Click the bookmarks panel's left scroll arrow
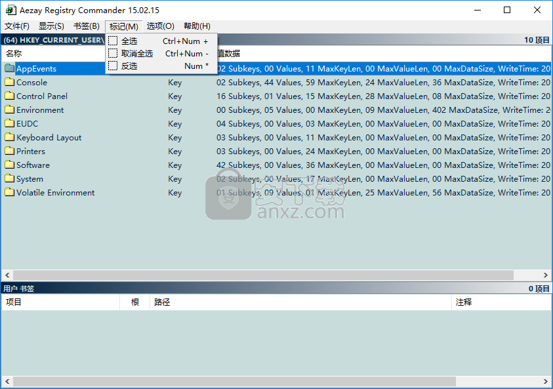The height and width of the screenshot is (389, 553). [x=7, y=381]
